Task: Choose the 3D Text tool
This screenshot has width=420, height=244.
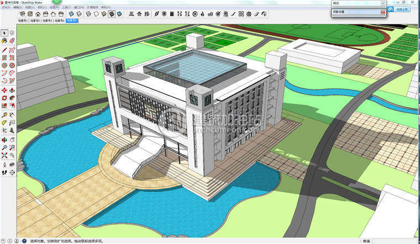Action: coord(12,131)
